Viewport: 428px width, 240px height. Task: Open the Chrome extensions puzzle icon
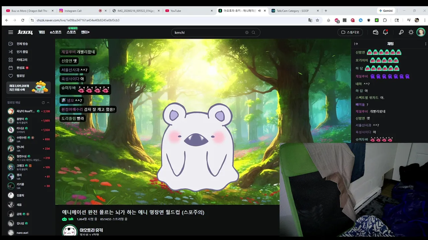[x=385, y=20]
